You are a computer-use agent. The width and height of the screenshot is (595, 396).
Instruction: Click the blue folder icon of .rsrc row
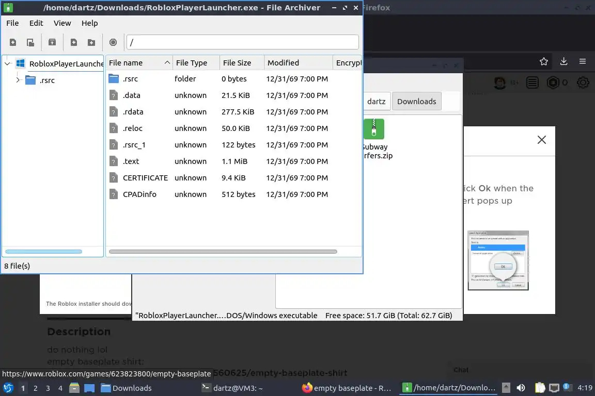pos(114,79)
